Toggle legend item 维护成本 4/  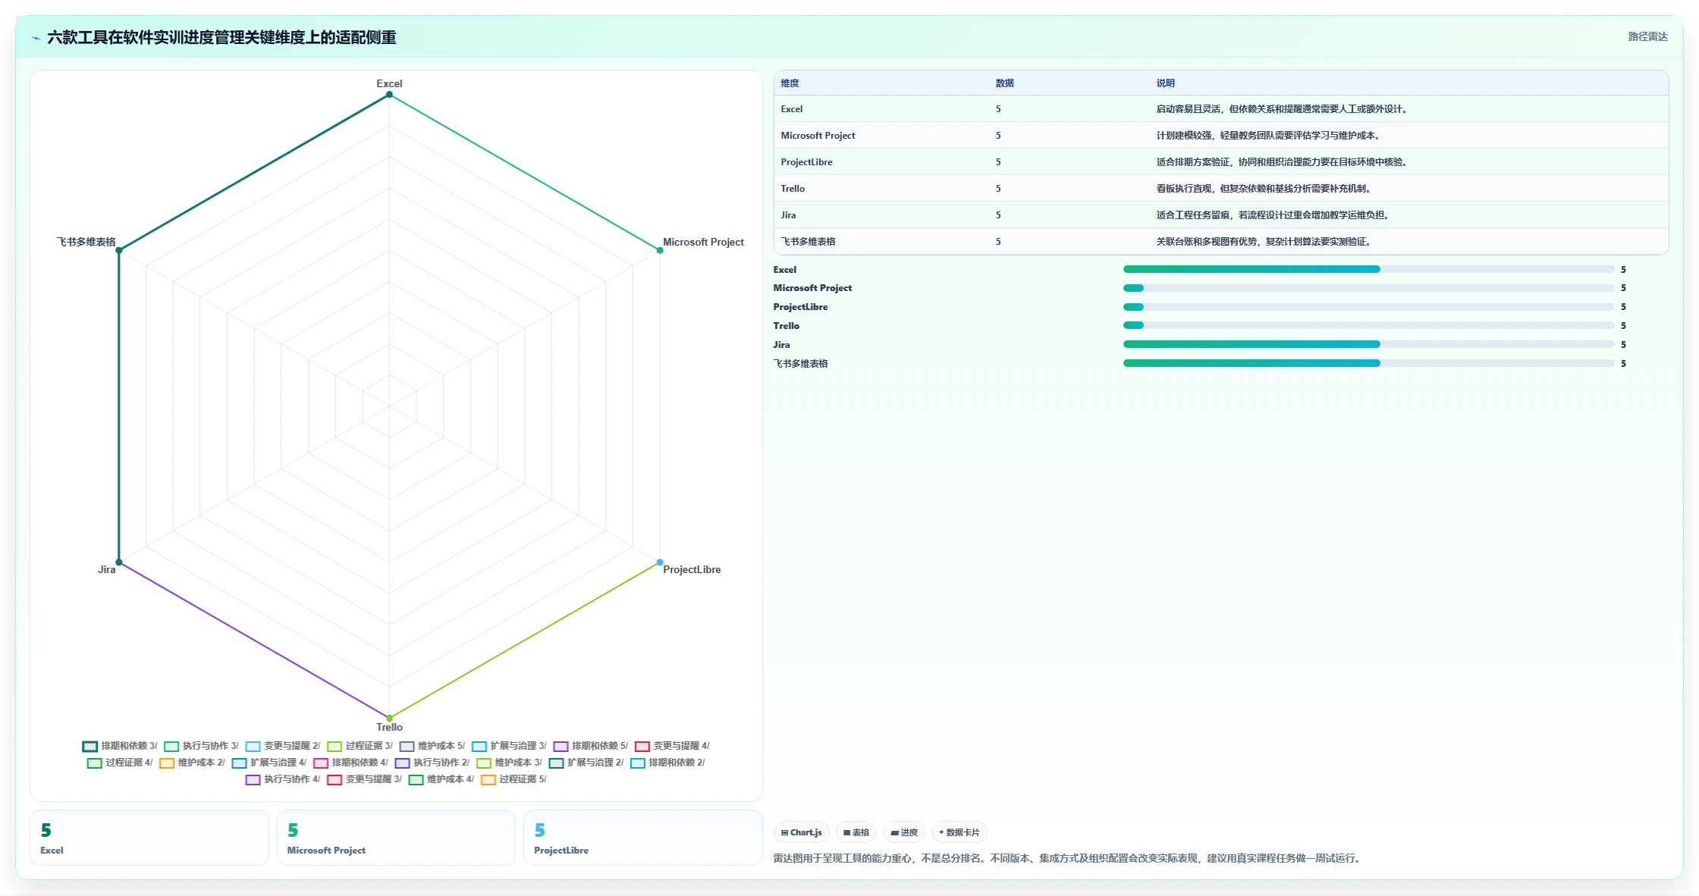(441, 779)
